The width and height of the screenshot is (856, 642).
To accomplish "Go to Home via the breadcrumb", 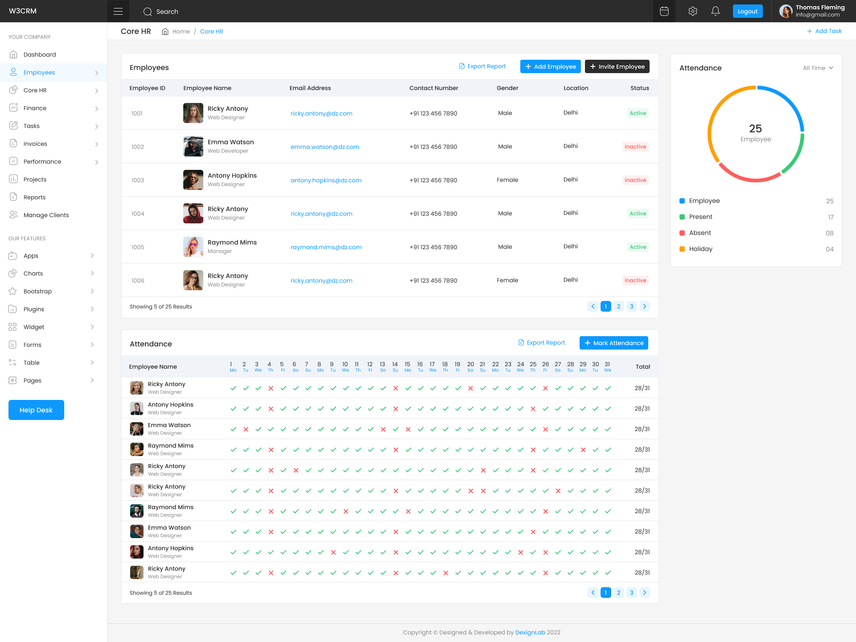I will point(181,31).
